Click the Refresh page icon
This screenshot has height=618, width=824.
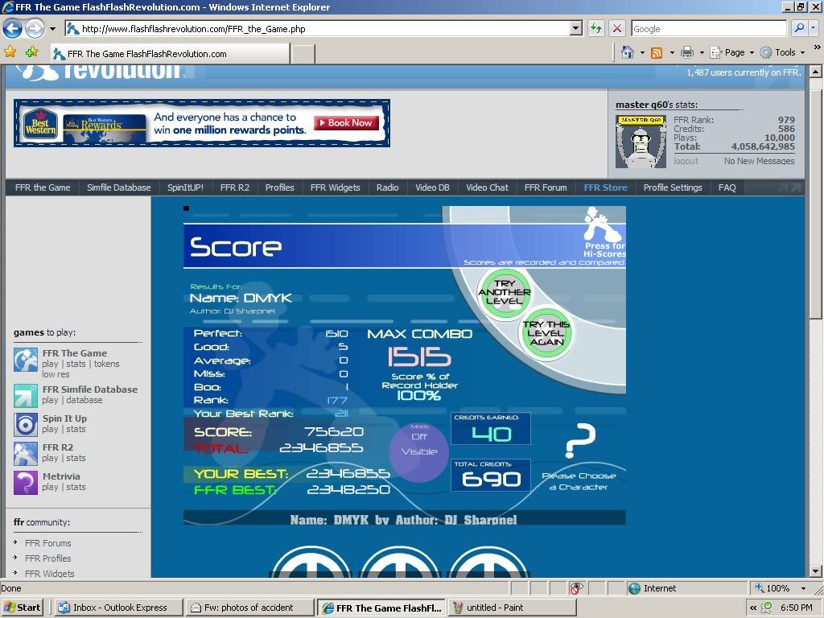596,29
